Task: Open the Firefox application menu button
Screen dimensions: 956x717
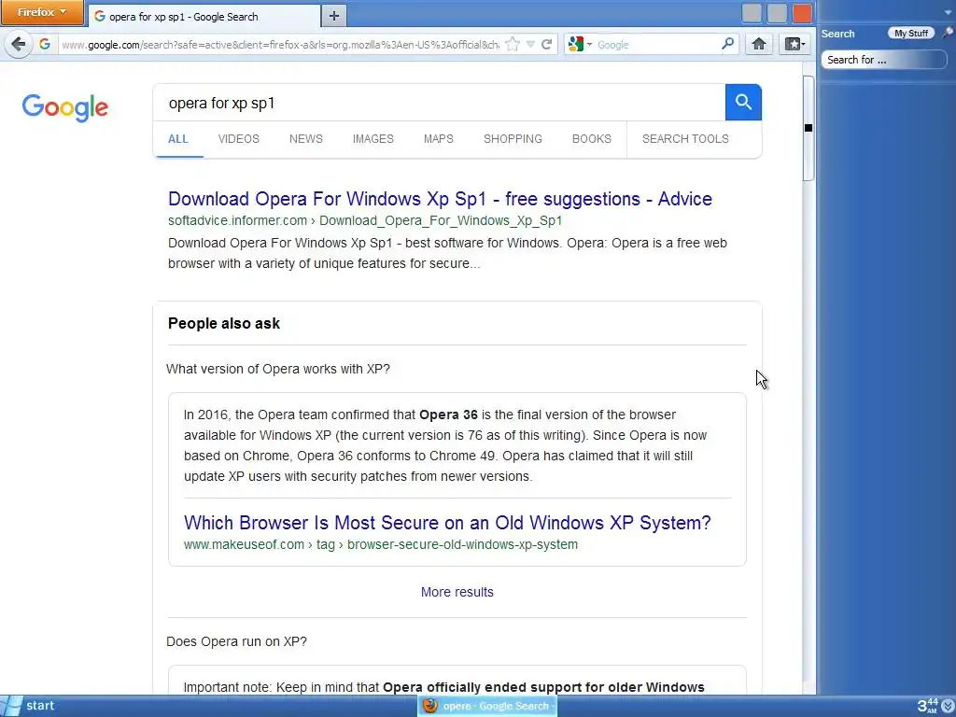Action: pyautogui.click(x=42, y=13)
